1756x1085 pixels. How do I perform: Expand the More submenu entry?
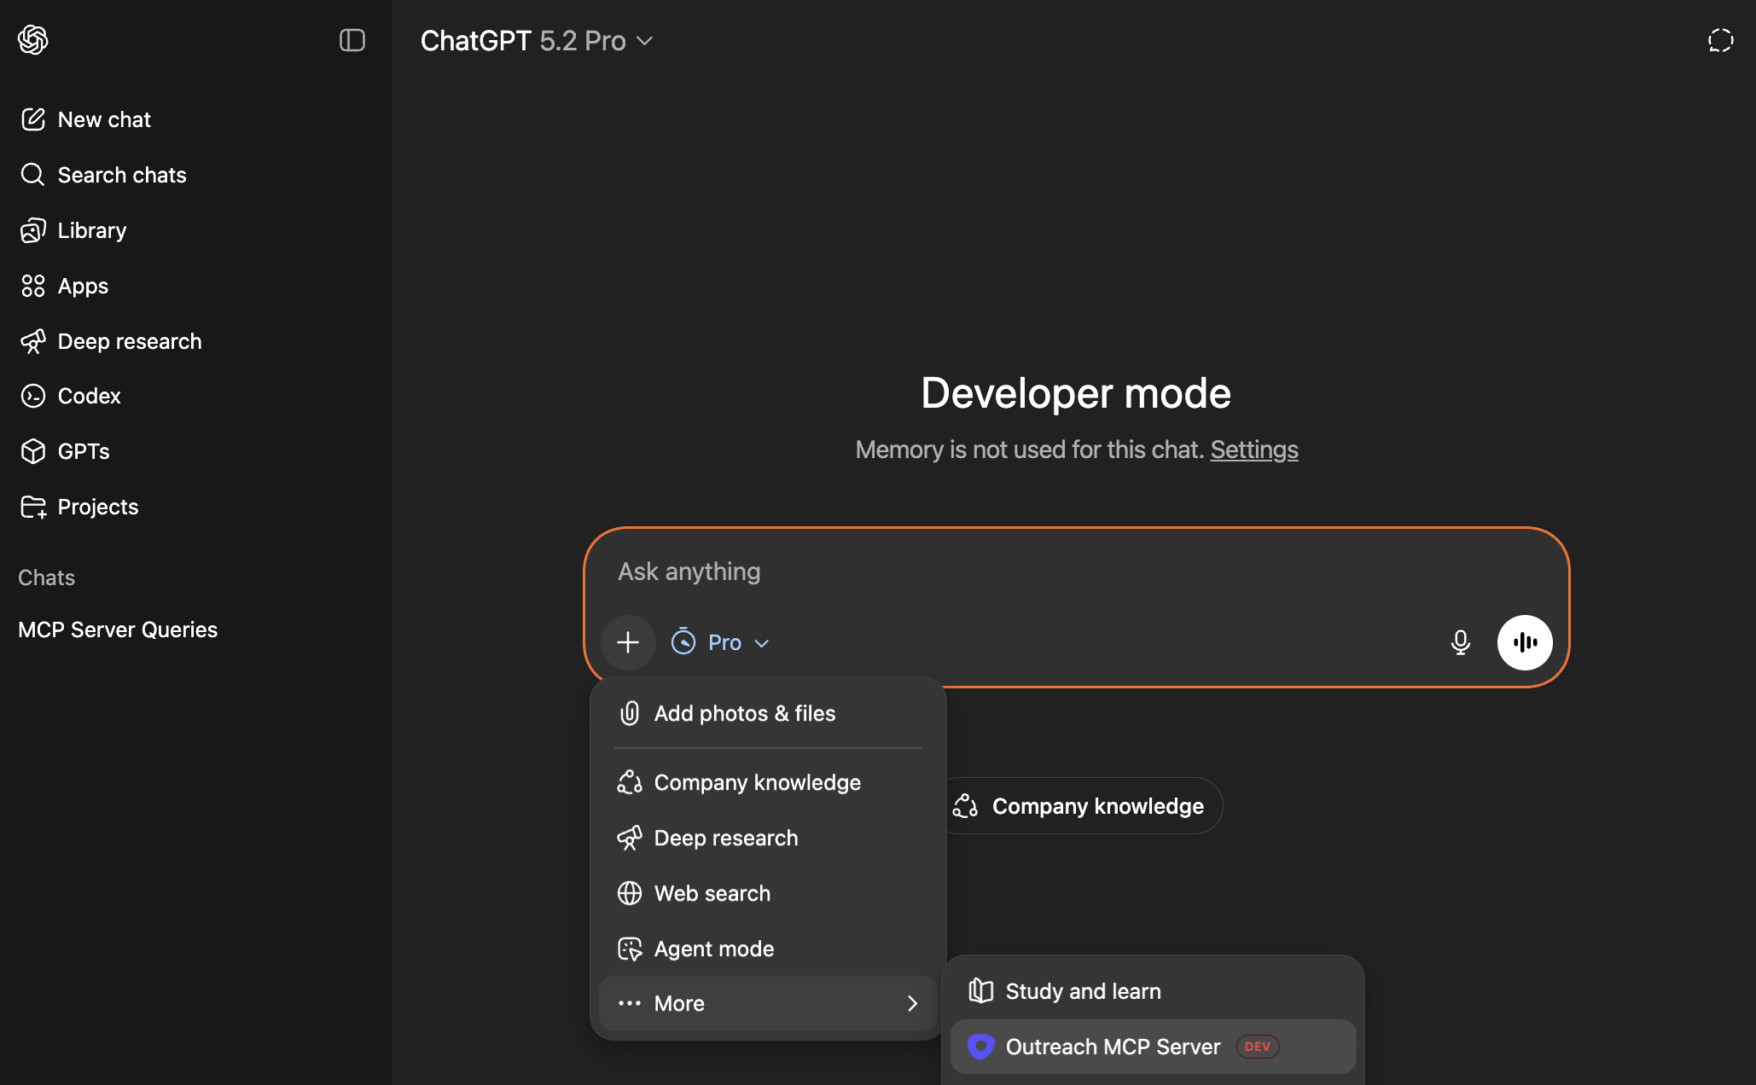pyautogui.click(x=768, y=1003)
